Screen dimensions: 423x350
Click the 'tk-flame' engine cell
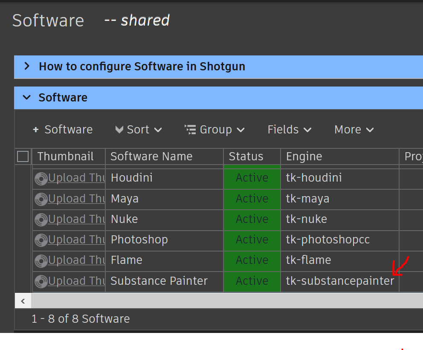pyautogui.click(x=340, y=261)
